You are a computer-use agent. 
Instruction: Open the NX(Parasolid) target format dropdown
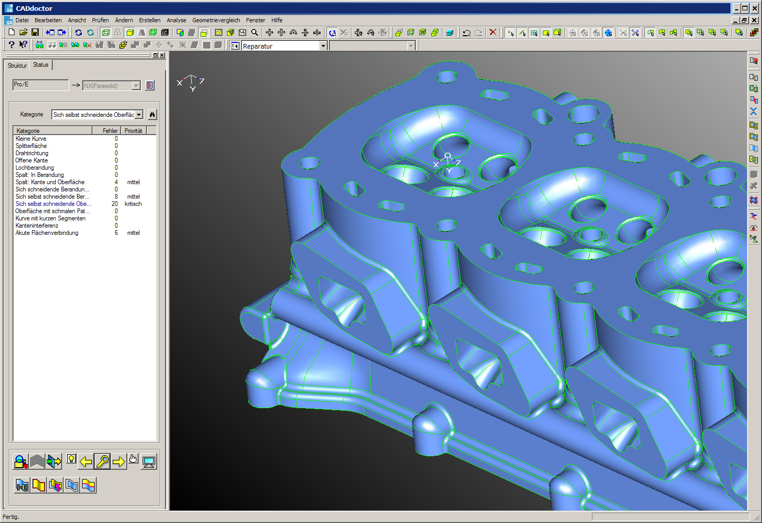pyautogui.click(x=136, y=86)
